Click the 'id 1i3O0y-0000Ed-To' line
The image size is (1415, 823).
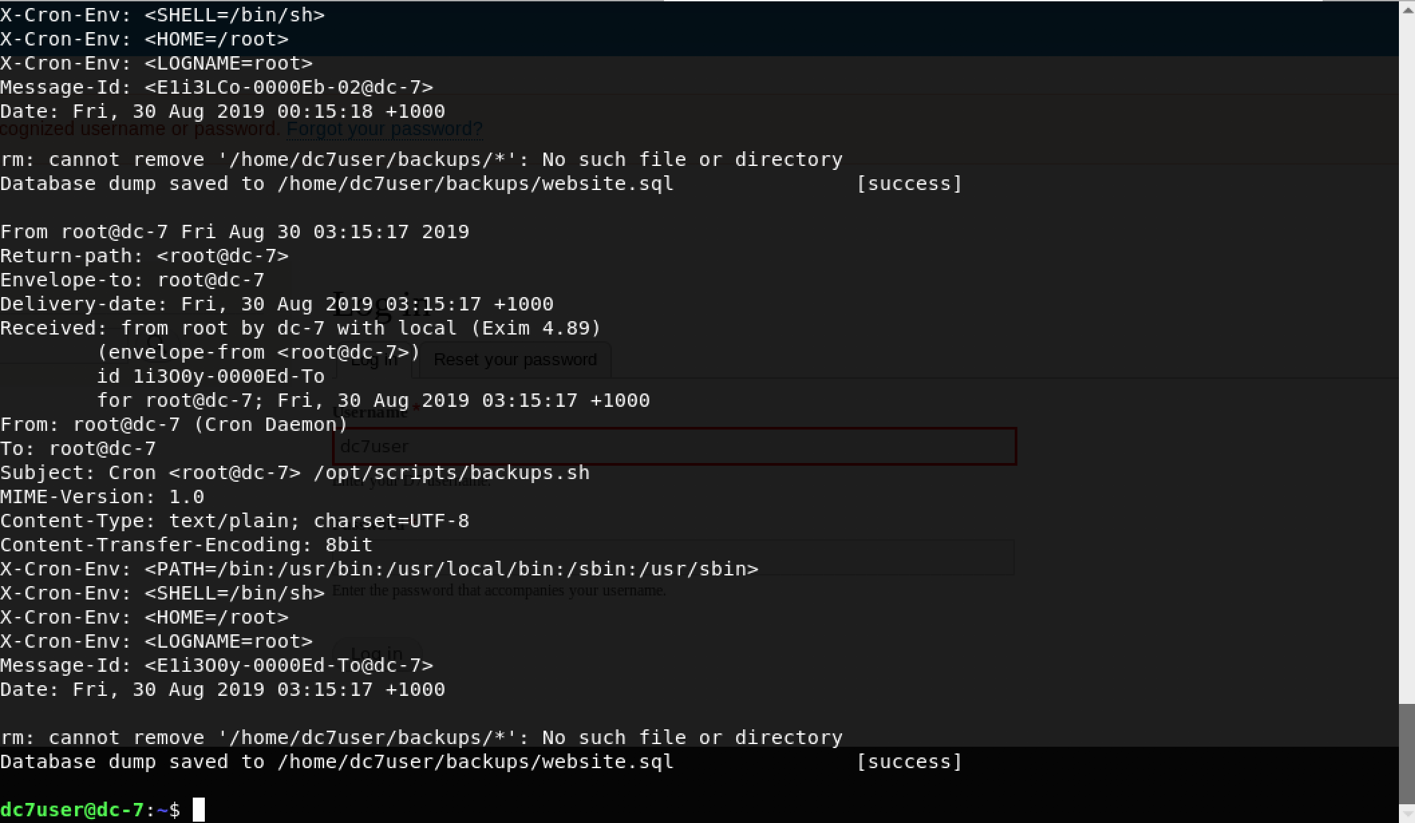point(211,376)
